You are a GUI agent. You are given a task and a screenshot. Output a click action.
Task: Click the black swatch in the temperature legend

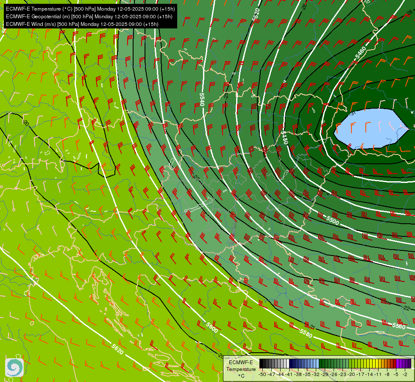tap(261, 363)
